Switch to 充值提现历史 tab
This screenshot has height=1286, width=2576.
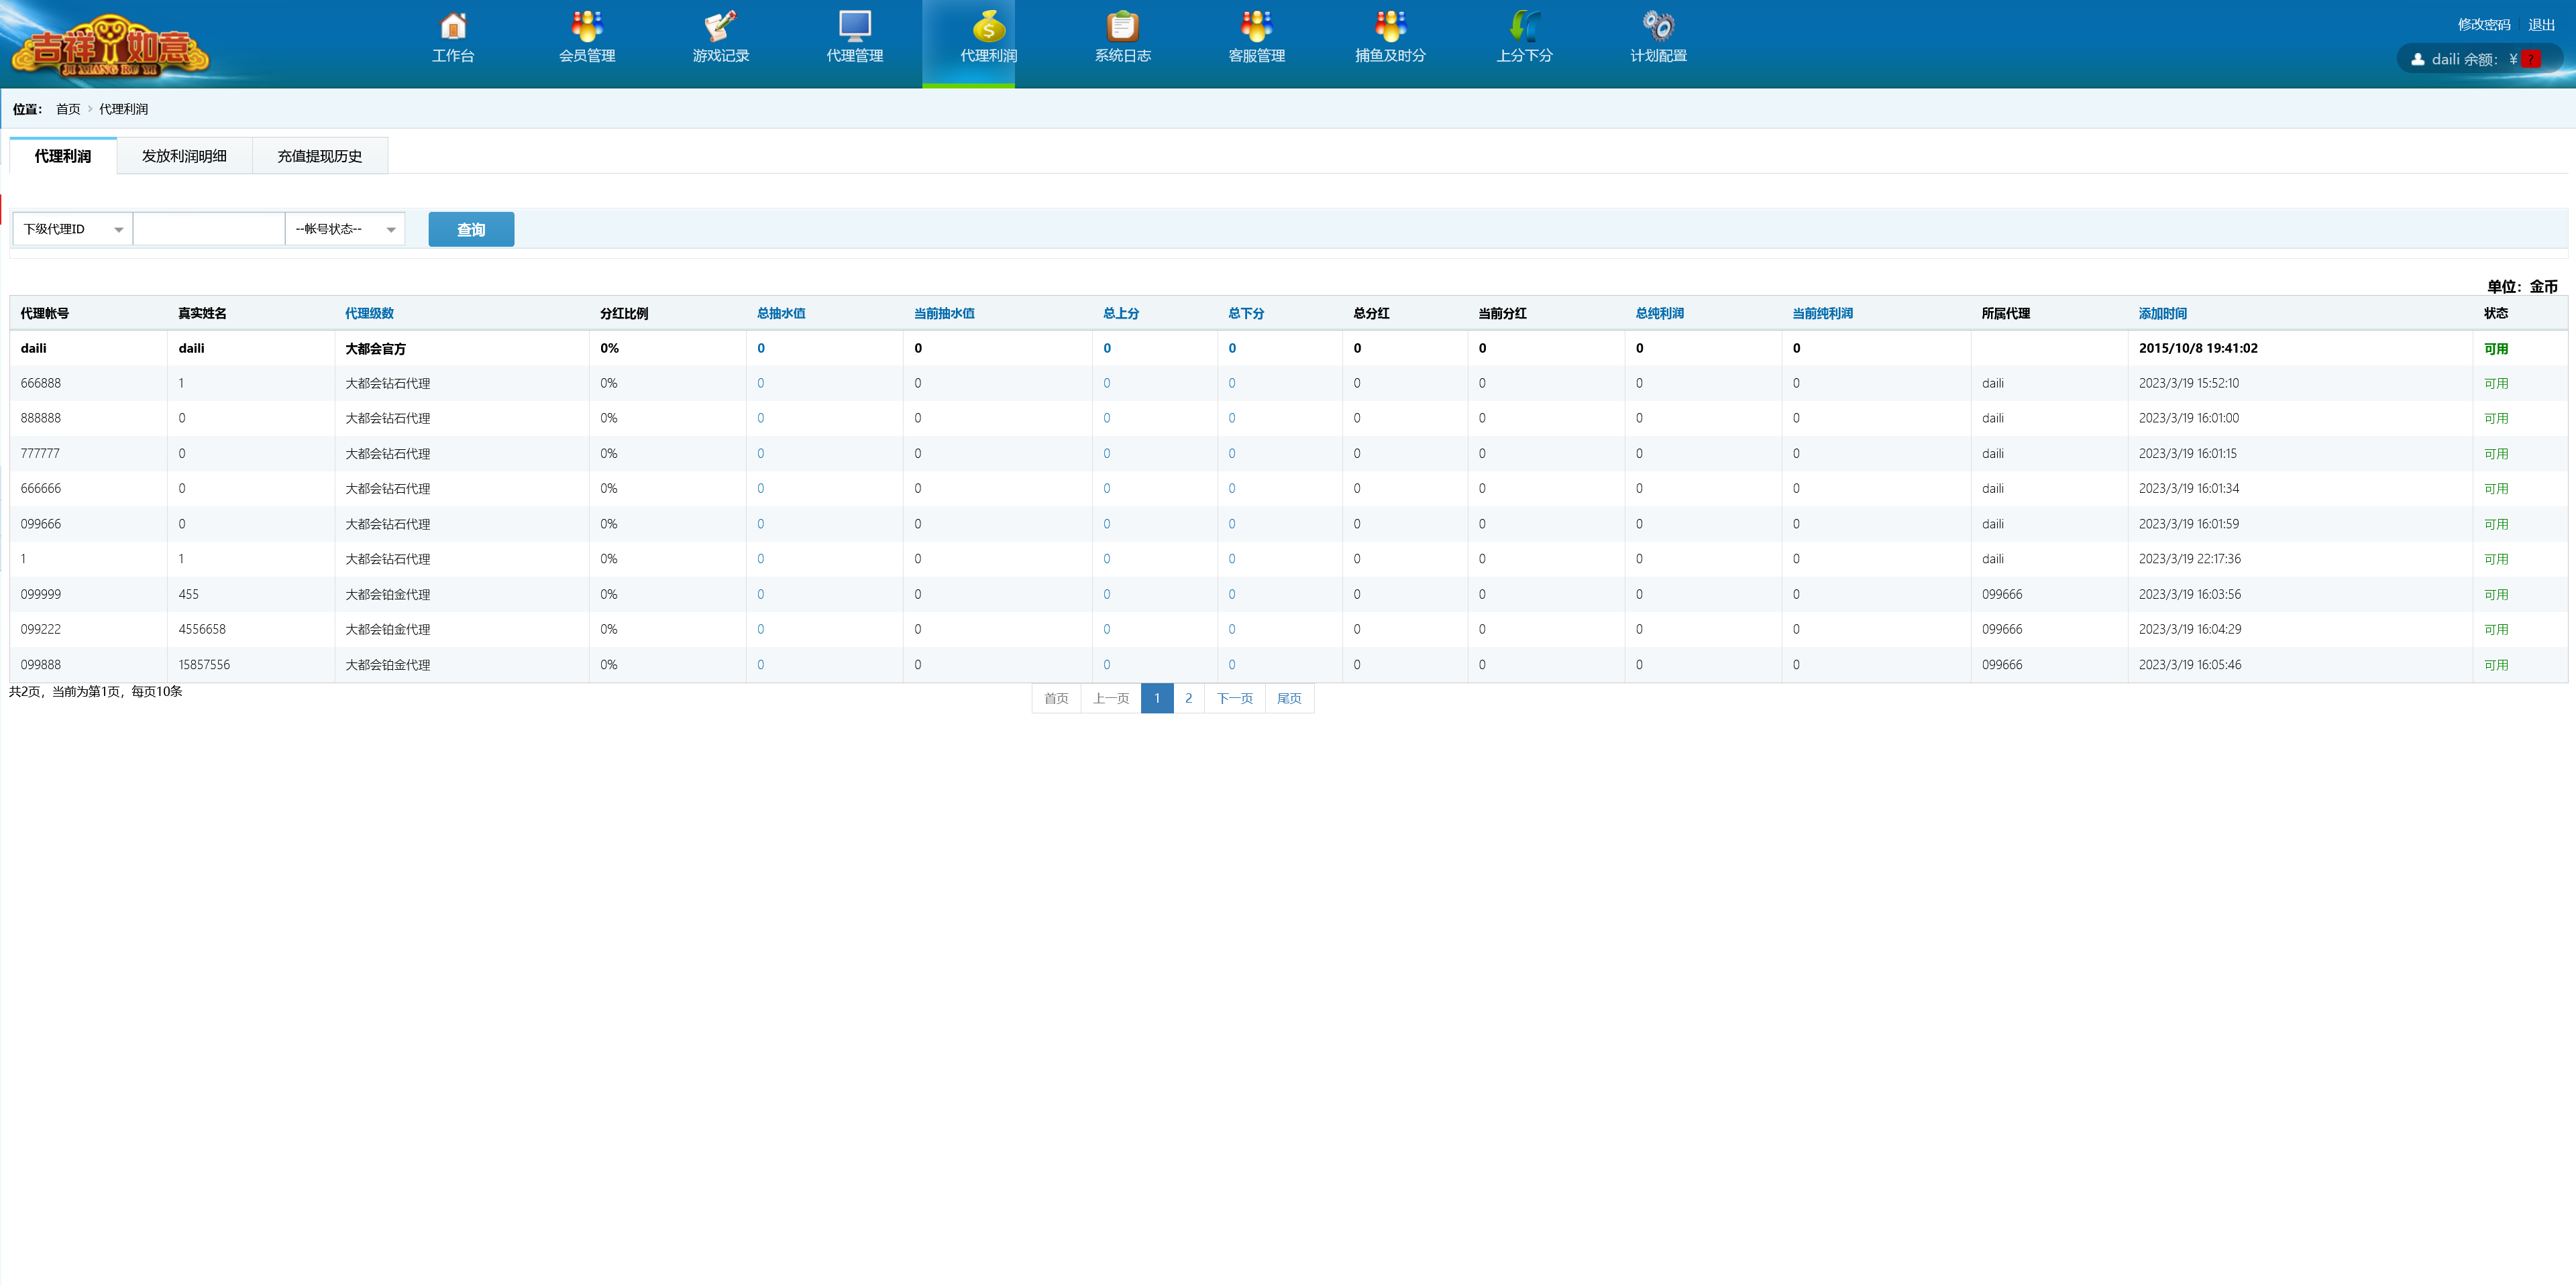pyautogui.click(x=319, y=156)
